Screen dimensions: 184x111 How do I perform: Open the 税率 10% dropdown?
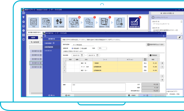click(102, 48)
